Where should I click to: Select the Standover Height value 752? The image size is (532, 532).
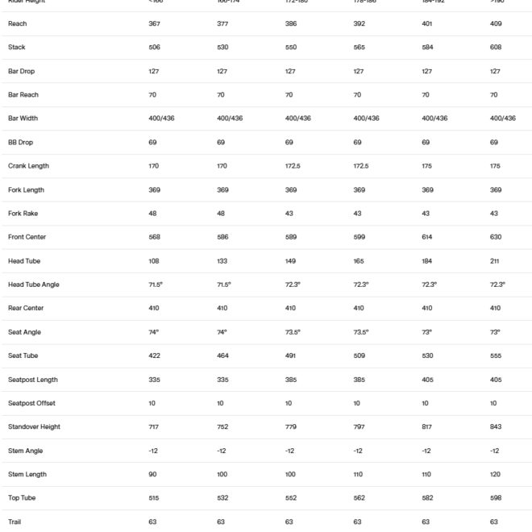(x=223, y=427)
